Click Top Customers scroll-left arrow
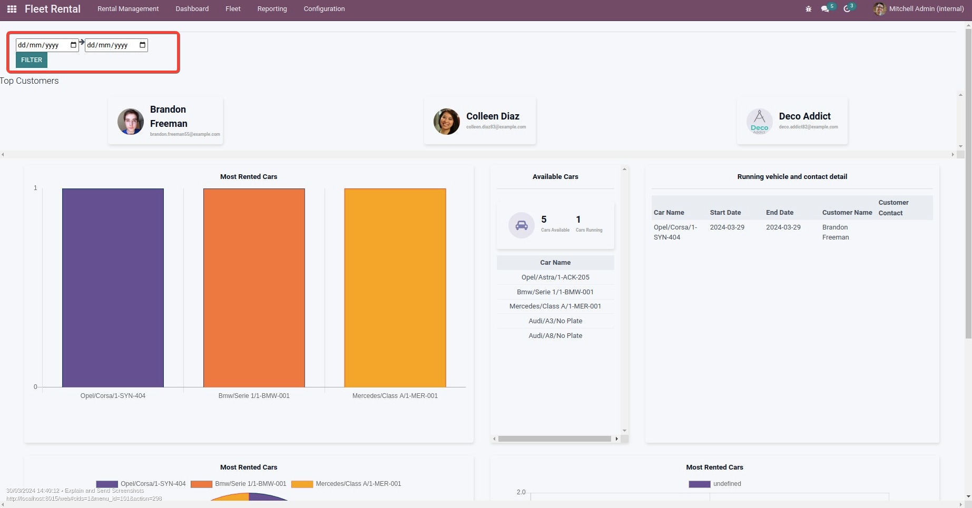This screenshot has height=508, width=972. [3, 155]
